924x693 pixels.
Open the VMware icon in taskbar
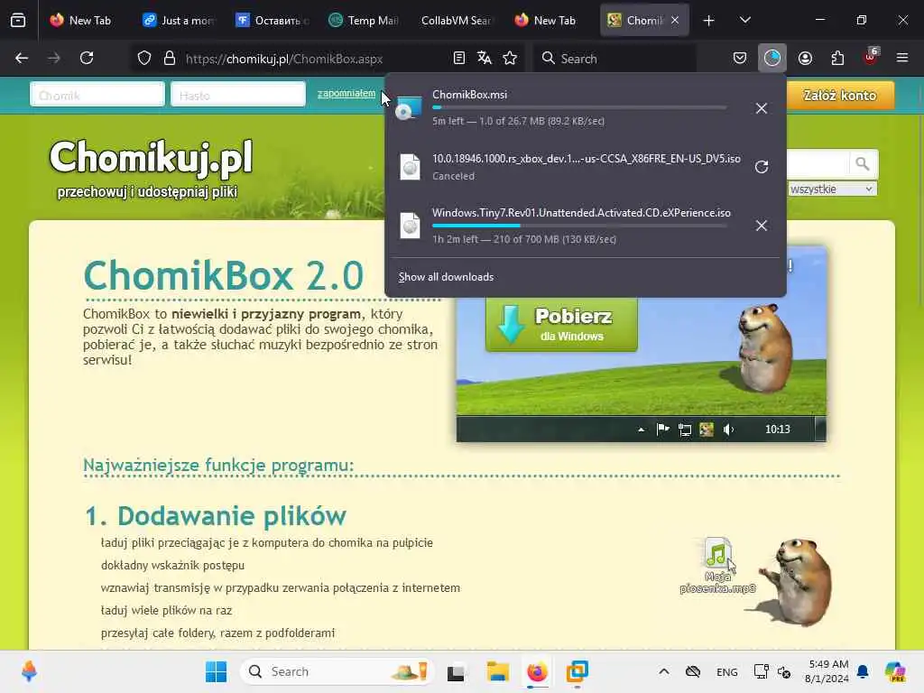[577, 671]
